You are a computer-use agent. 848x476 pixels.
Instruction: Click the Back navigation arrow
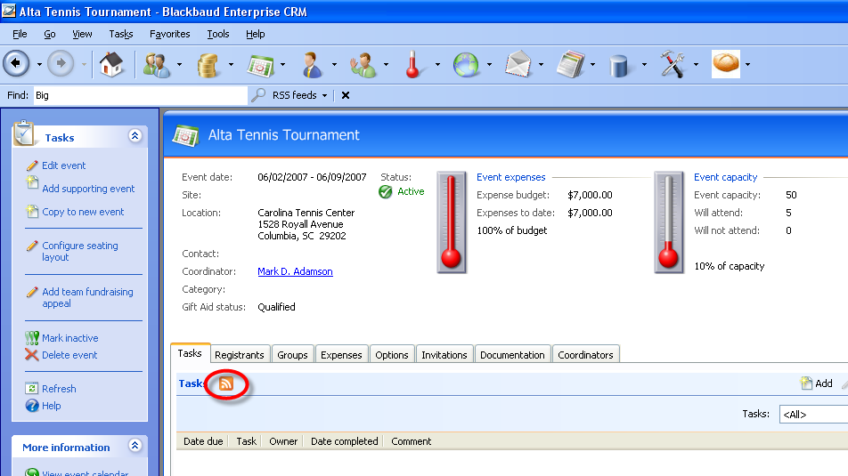[x=17, y=64]
